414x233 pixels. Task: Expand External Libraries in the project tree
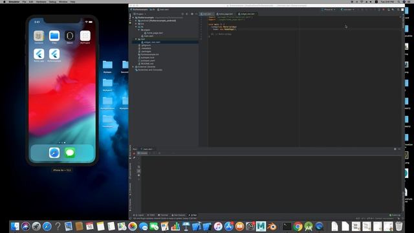click(x=133, y=67)
